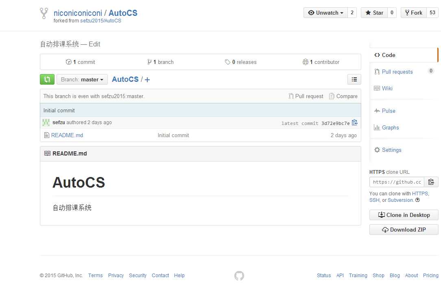
Task: Switch clone protocol to SSH
Action: click(x=374, y=200)
